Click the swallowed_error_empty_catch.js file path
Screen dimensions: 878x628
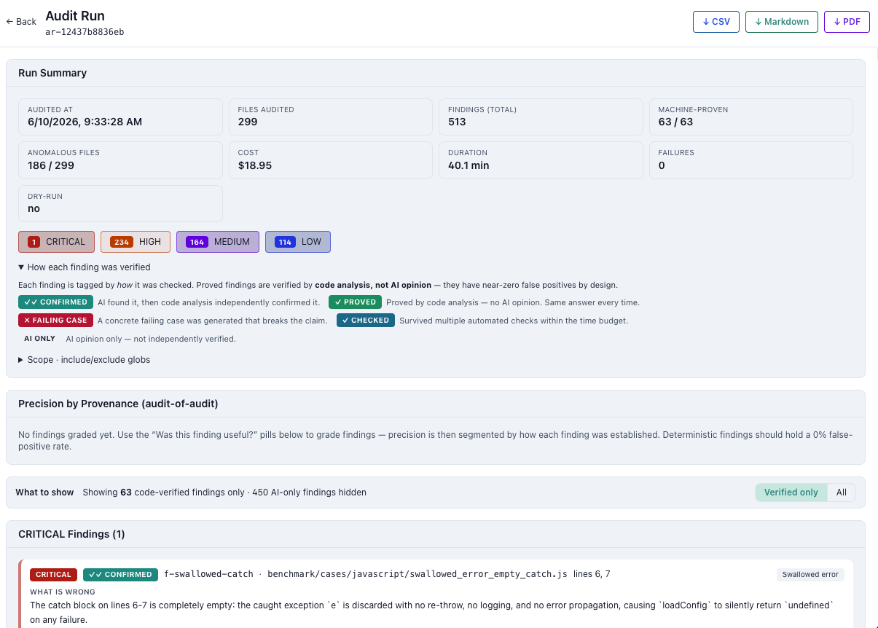point(418,574)
